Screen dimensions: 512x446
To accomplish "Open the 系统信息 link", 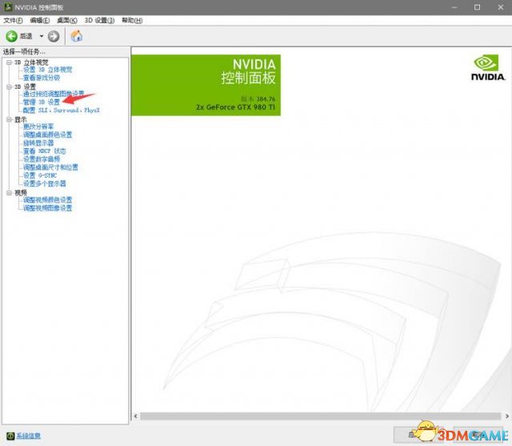I will point(29,436).
